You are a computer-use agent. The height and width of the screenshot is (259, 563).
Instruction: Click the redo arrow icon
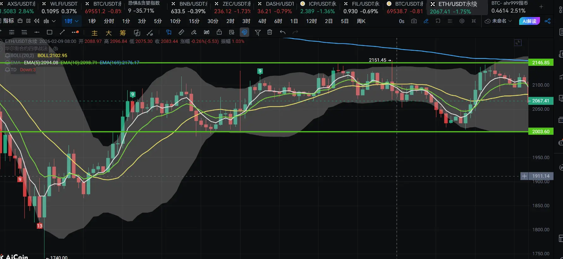pos(295,32)
